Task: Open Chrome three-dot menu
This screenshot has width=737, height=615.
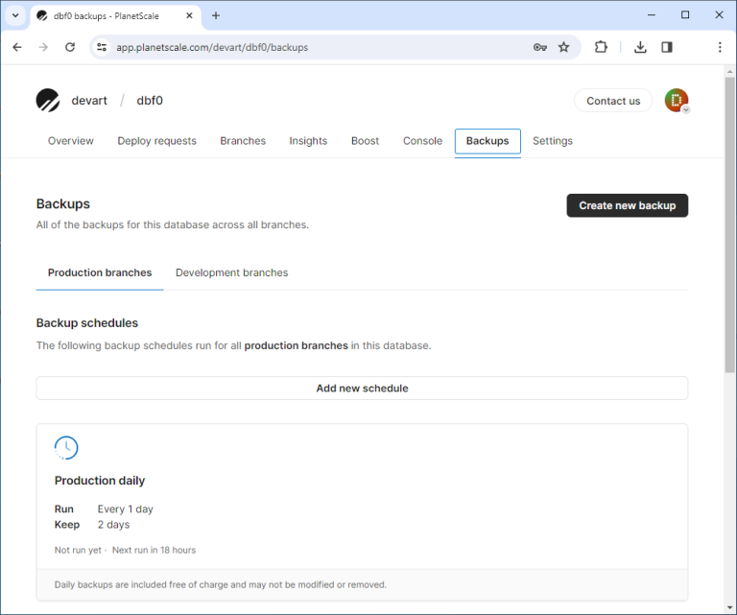Action: click(720, 47)
